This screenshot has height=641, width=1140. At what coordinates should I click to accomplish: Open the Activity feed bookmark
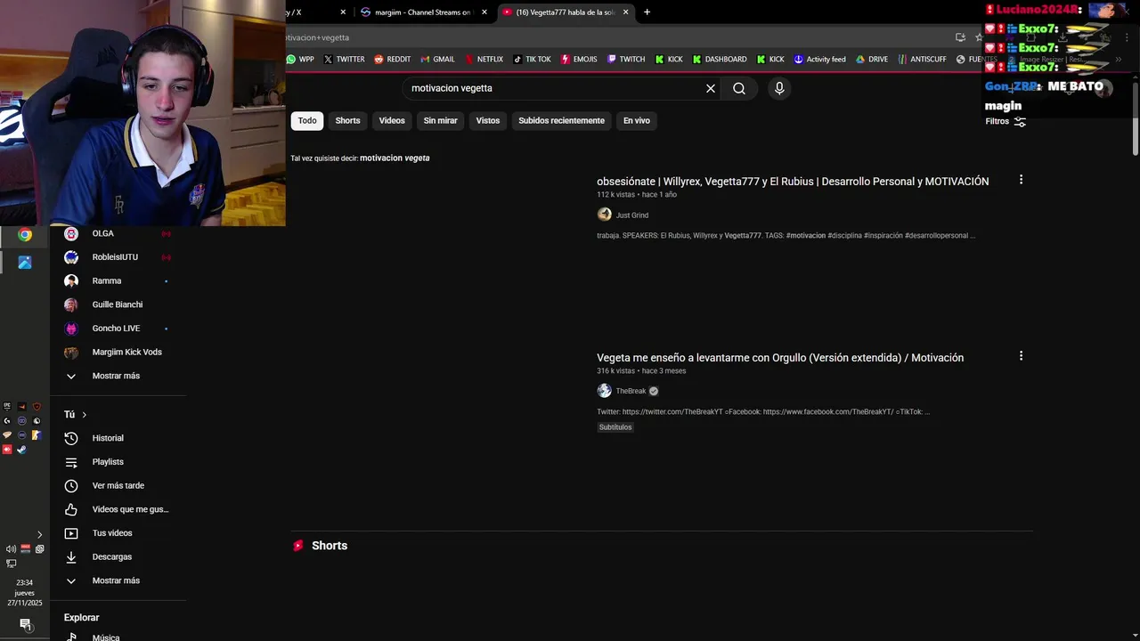click(x=819, y=59)
